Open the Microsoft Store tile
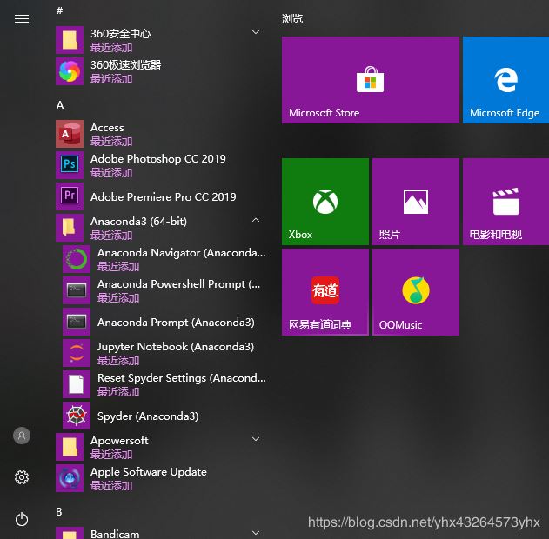Image resolution: width=549 pixels, height=539 pixels. click(371, 80)
